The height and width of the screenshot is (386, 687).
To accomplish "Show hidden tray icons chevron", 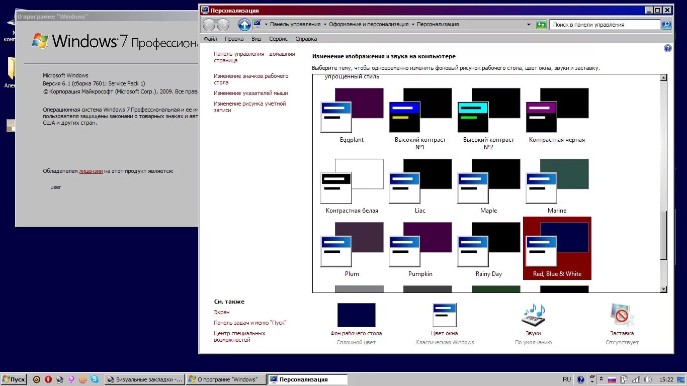I will point(600,379).
